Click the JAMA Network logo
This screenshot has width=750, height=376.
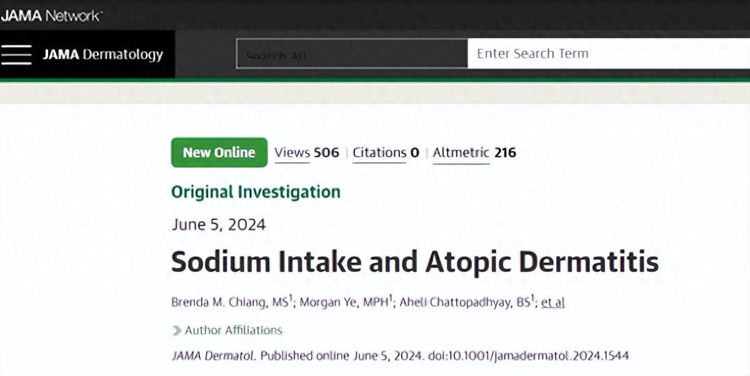[x=51, y=16]
